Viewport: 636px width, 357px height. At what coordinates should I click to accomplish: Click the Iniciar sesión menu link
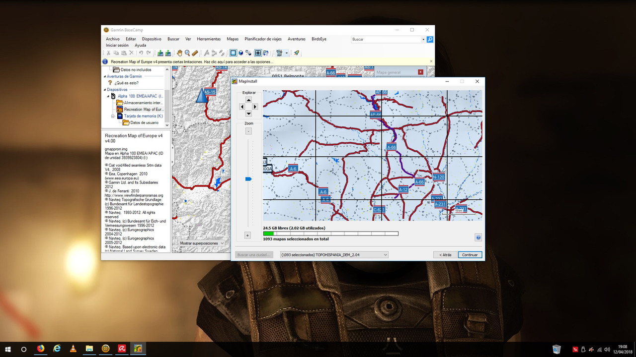point(117,45)
